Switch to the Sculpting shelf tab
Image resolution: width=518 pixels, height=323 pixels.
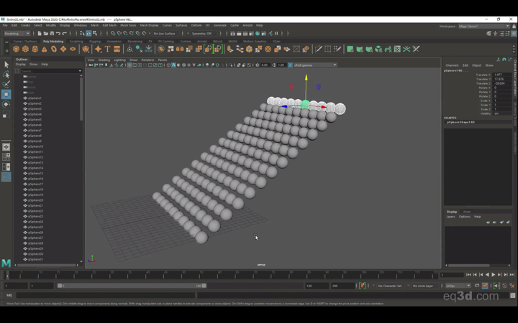tap(76, 41)
